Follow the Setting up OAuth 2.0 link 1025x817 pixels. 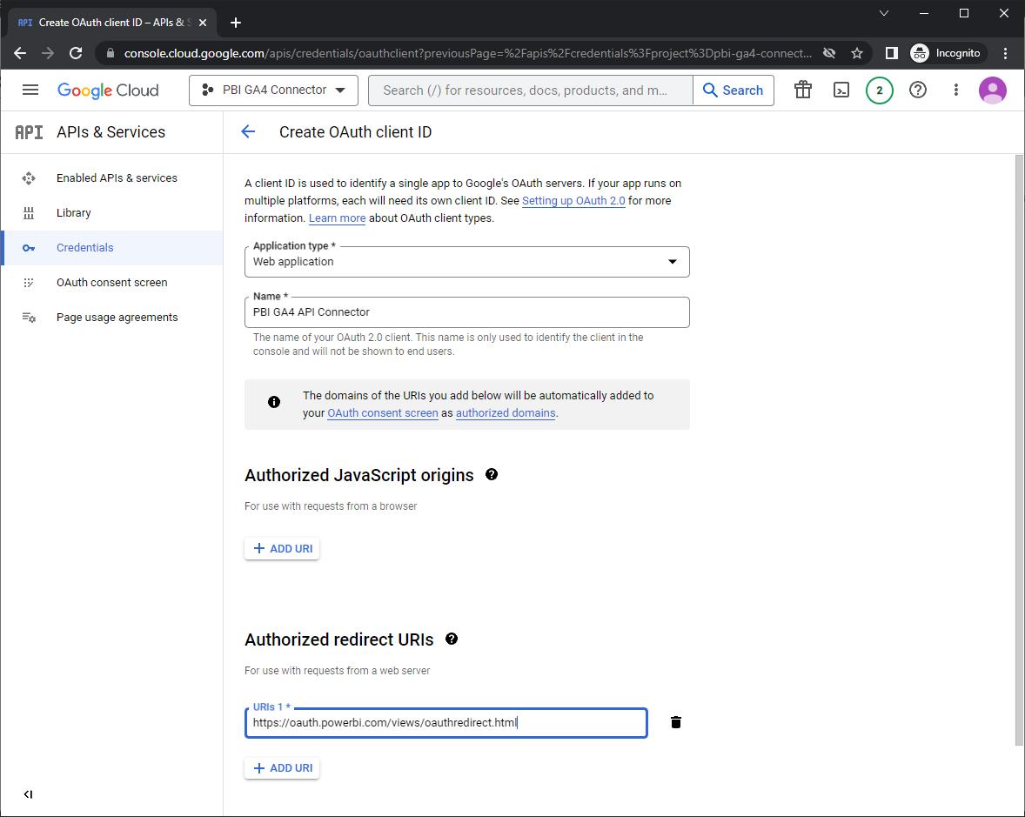click(573, 201)
